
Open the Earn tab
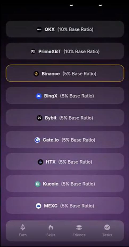(x=23, y=231)
